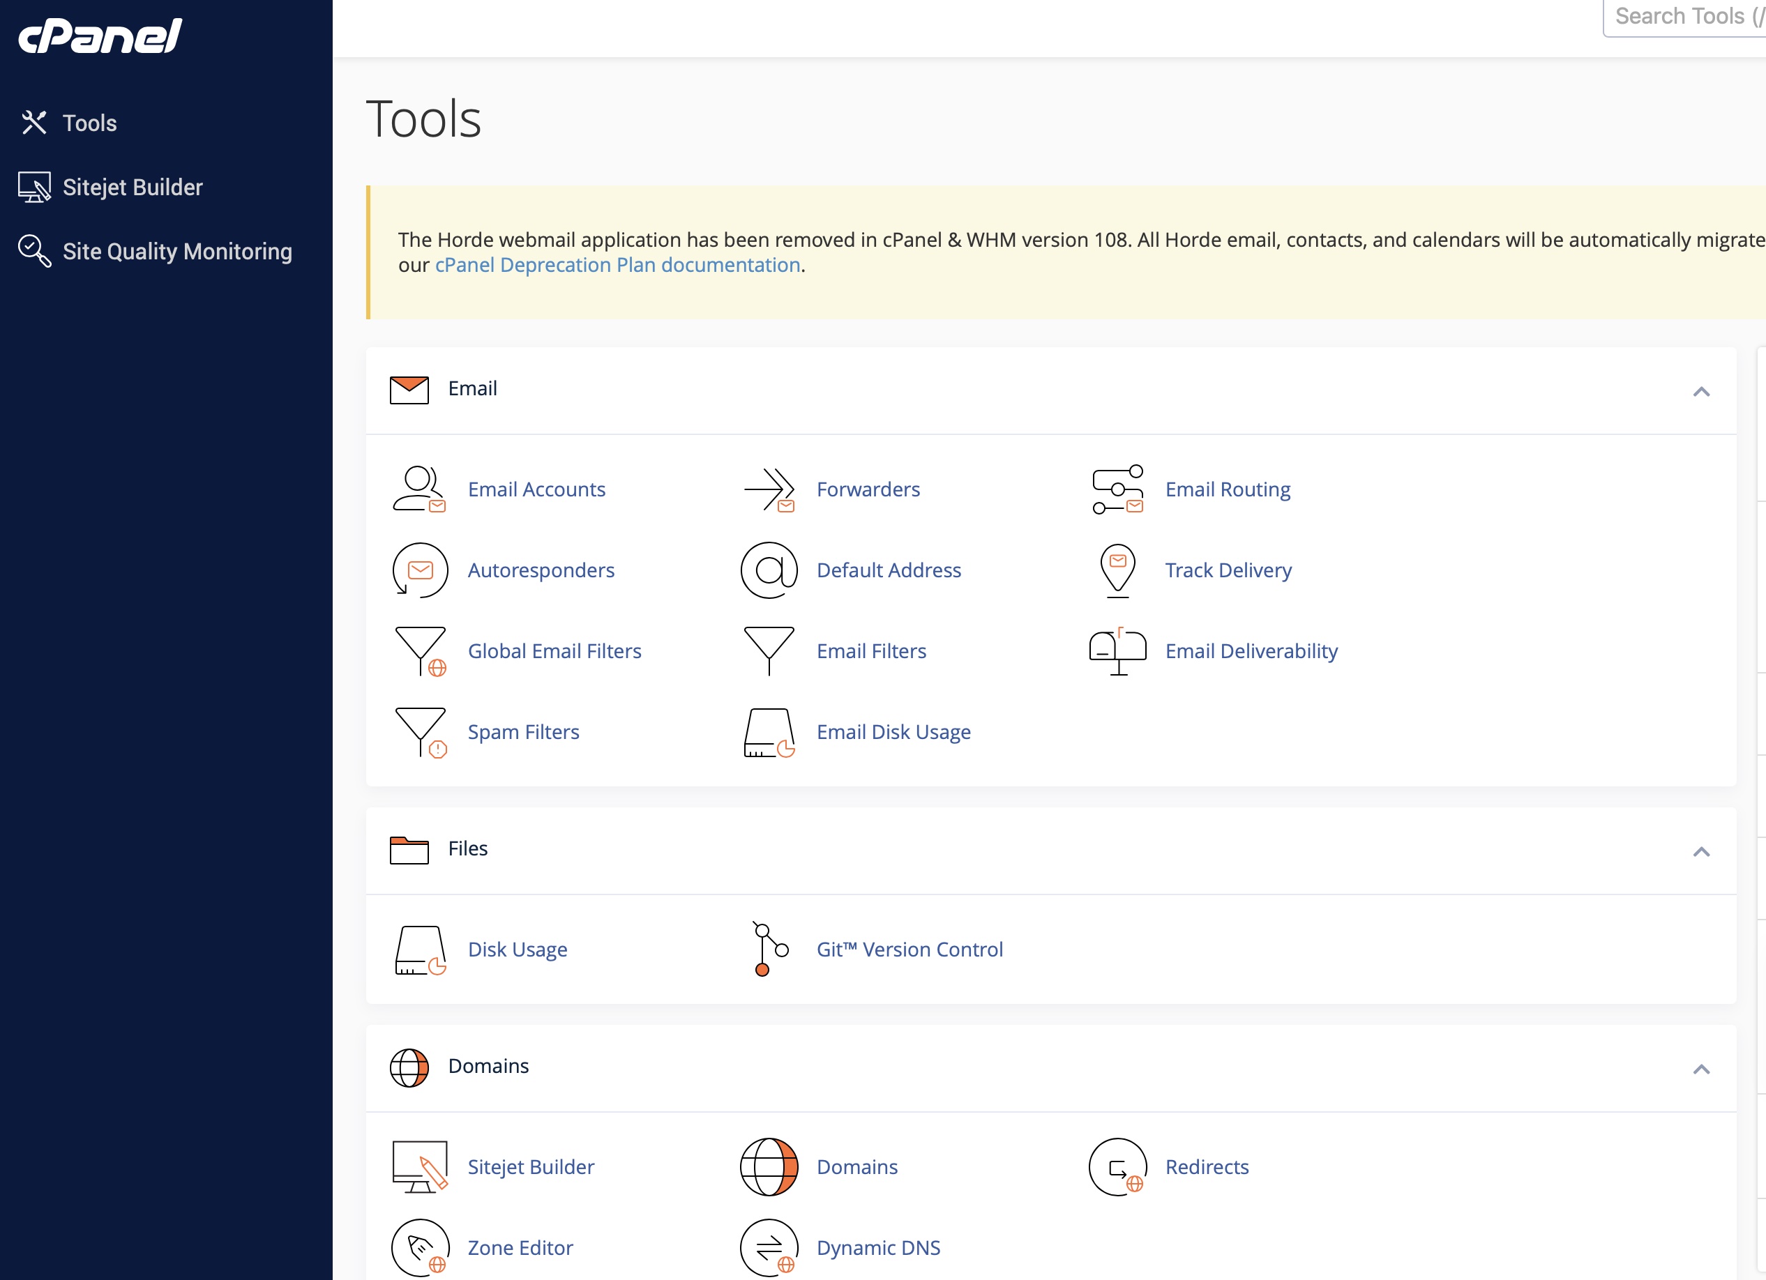Open the Track Delivery link
Image resolution: width=1766 pixels, height=1280 pixels.
pos(1228,570)
